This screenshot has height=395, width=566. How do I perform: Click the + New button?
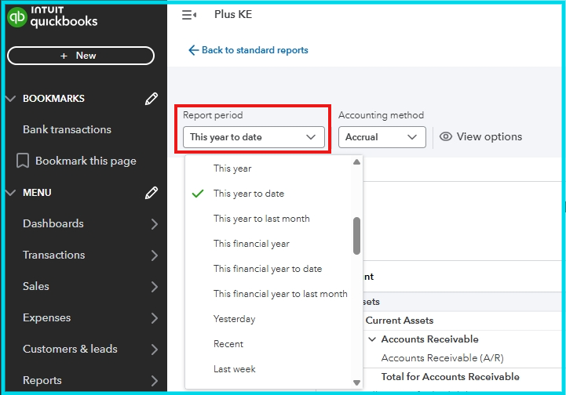coord(81,56)
